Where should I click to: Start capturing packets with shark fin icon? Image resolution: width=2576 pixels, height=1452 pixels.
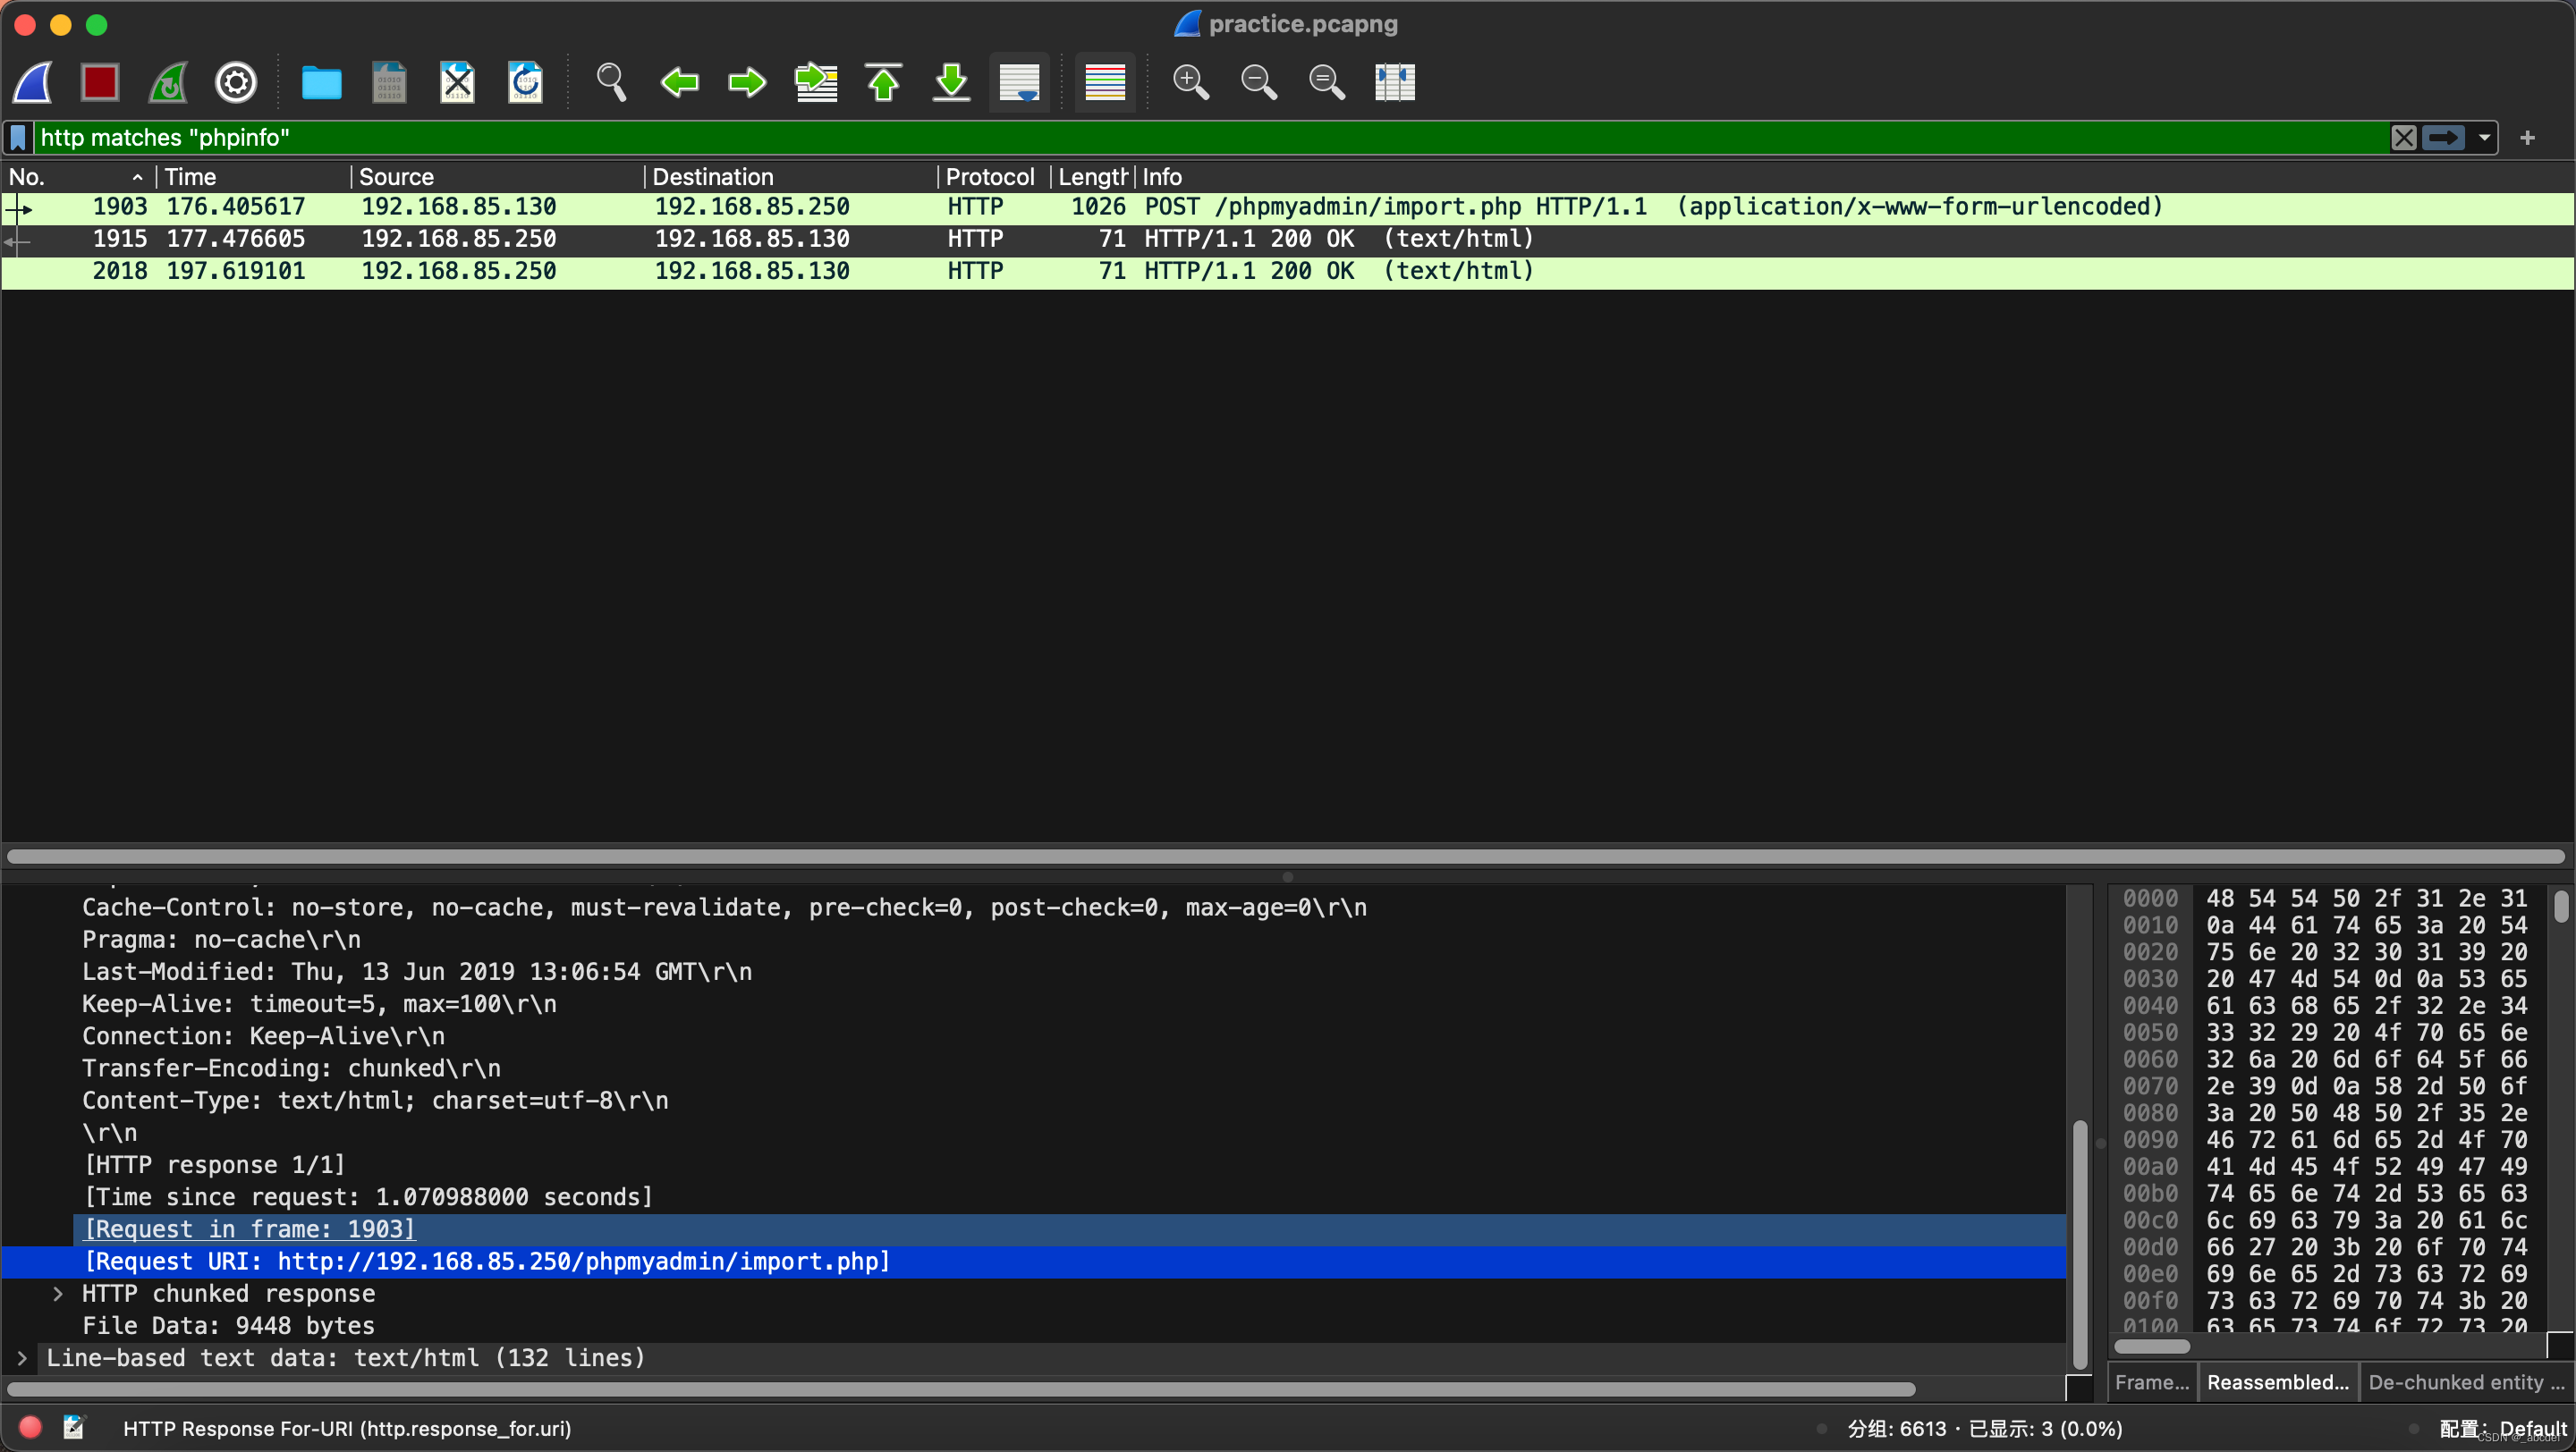point(33,82)
